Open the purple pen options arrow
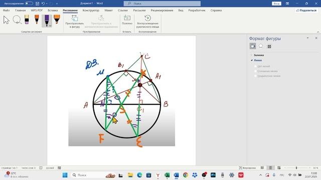This screenshot has height=180, width=321. (50, 25)
